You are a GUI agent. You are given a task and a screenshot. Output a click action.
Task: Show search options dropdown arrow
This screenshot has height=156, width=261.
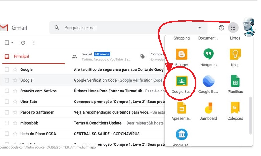coord(199,28)
